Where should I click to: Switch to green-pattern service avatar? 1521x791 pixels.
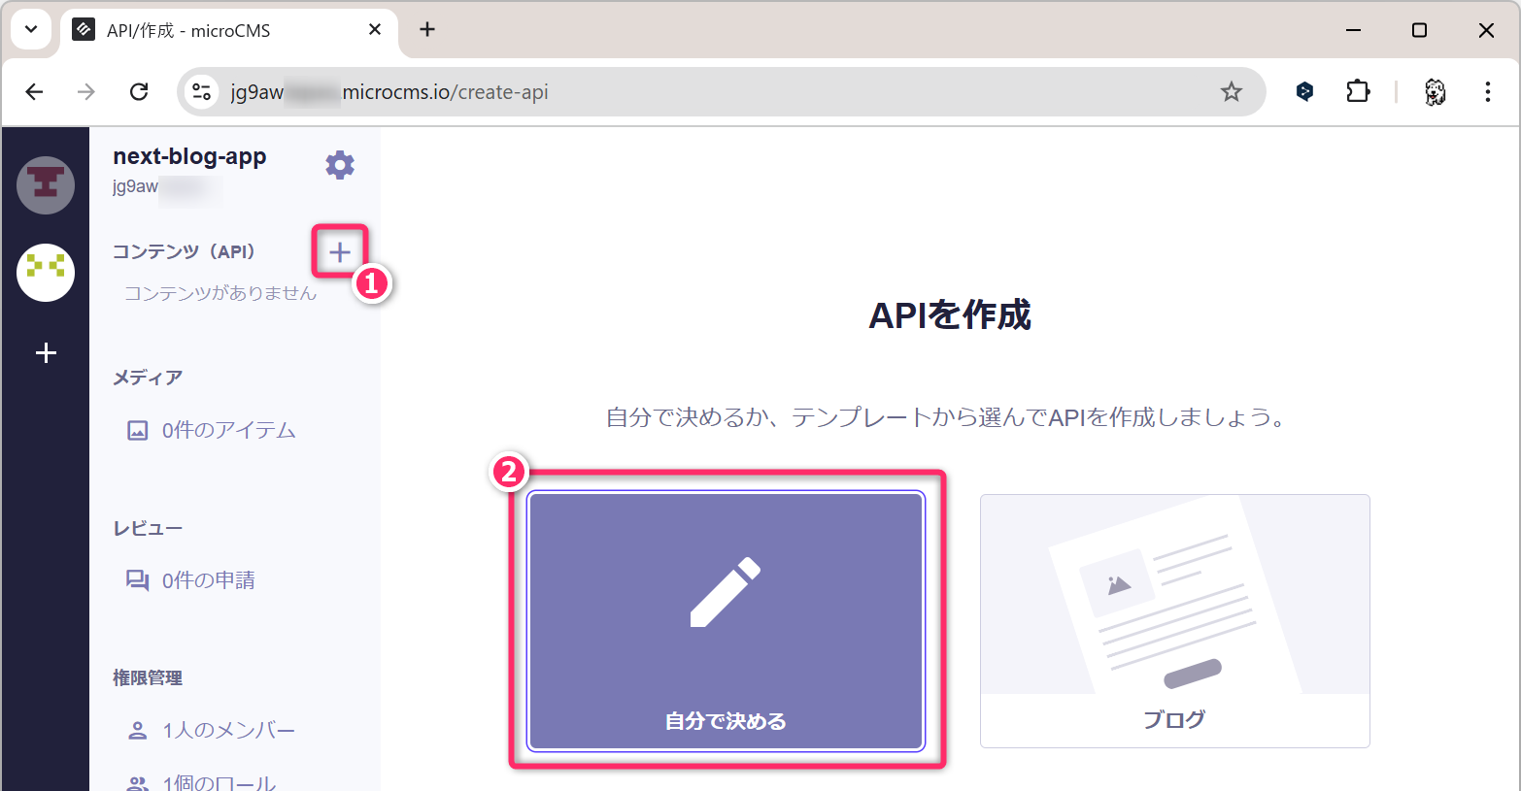click(x=46, y=272)
